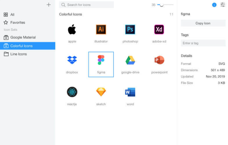Open the Google Material icon set
The image size is (228, 145).
(x=28, y=37)
